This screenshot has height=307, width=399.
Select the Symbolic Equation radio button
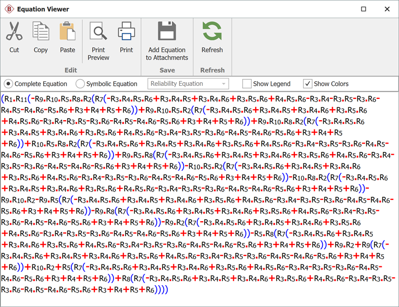tap(80, 84)
